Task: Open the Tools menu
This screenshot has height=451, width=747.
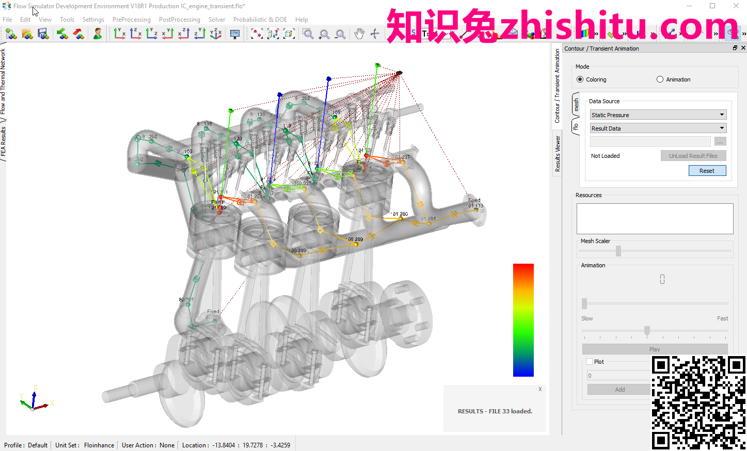Action: click(x=67, y=20)
